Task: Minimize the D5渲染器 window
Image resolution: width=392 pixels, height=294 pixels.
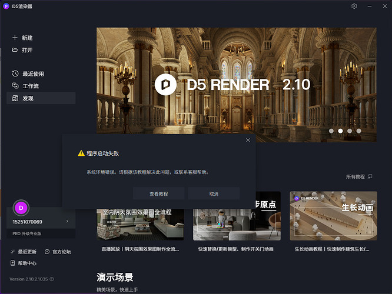Action: (370, 6)
